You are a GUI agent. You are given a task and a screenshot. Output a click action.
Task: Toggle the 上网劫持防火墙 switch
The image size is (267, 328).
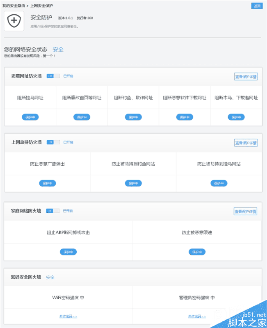click(53, 142)
